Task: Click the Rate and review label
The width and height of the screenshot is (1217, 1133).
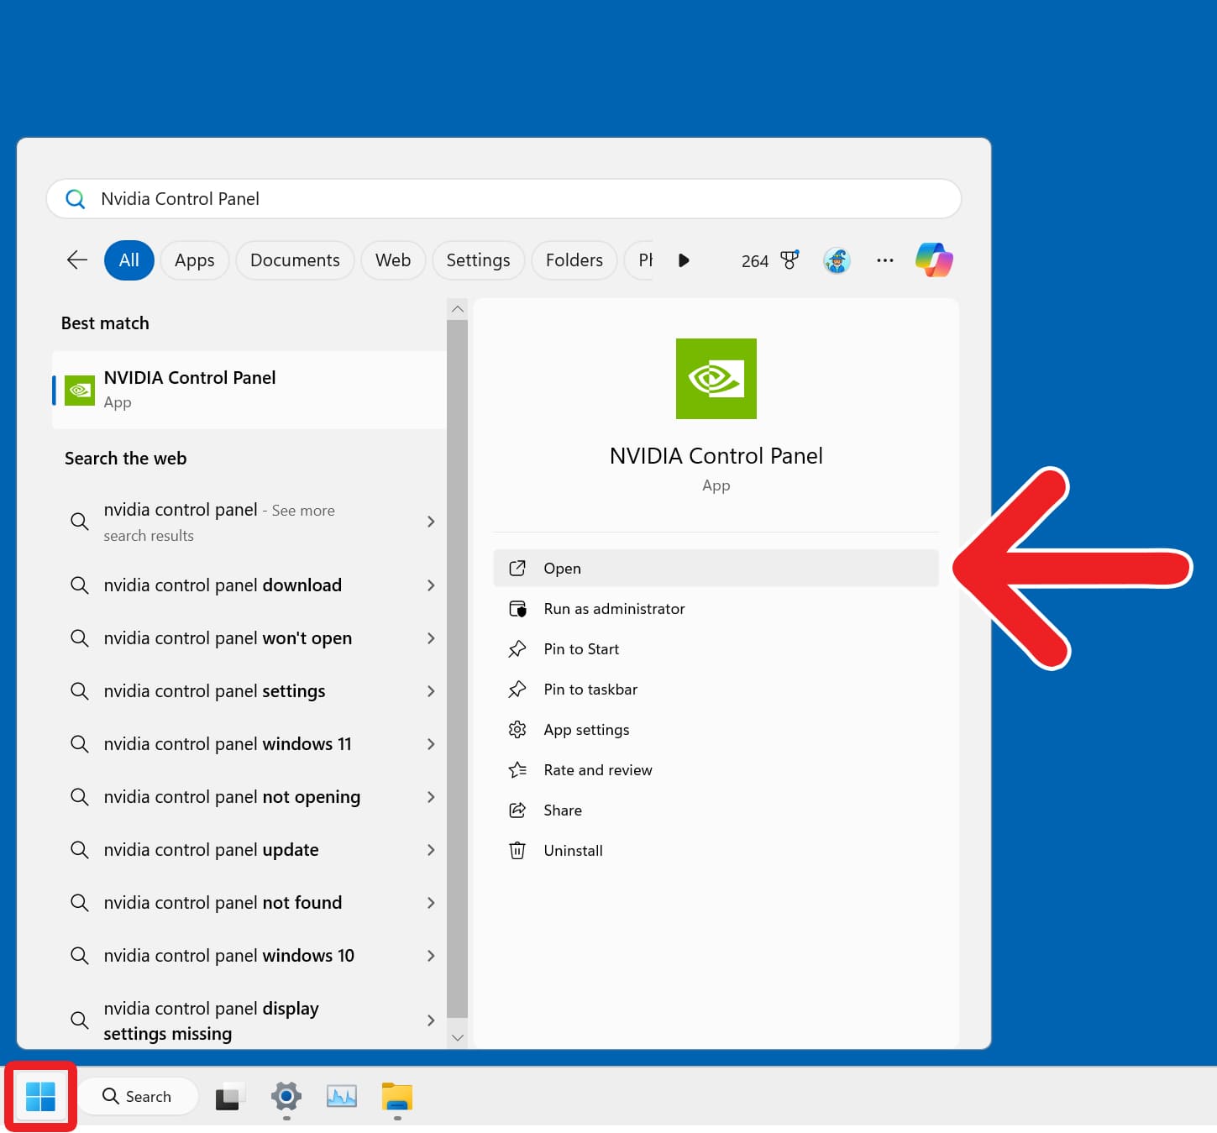Action: [x=598, y=770]
